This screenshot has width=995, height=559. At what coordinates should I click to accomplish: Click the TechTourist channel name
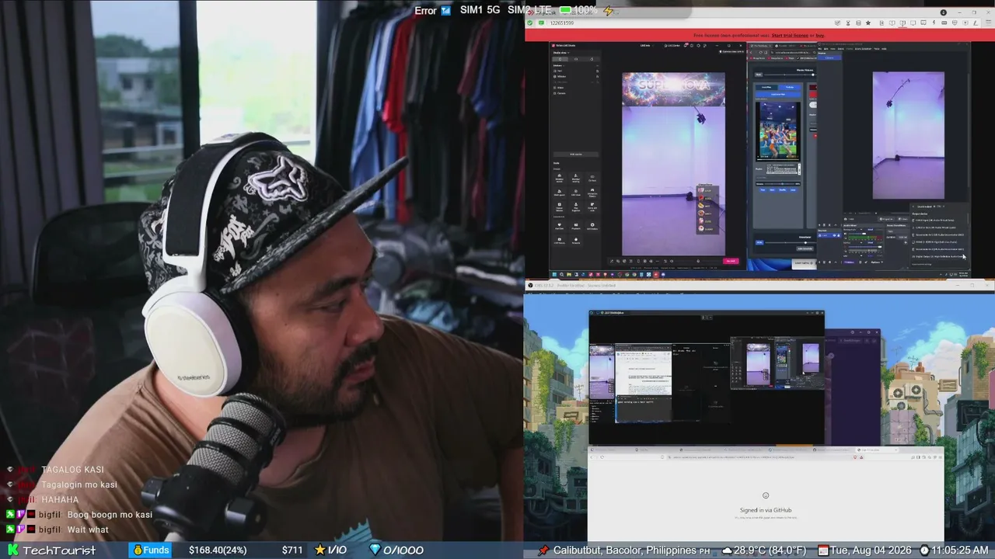tap(59, 550)
